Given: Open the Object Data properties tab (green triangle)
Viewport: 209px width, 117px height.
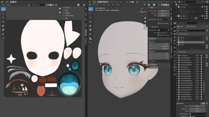Looking at the screenshot, I should pyautogui.click(x=174, y=67).
